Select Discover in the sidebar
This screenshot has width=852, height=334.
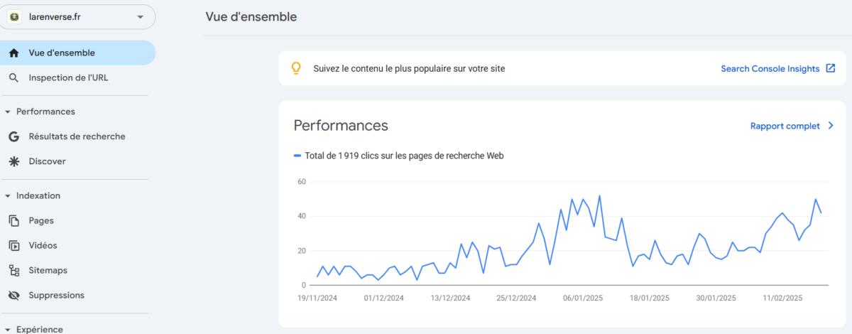click(47, 161)
